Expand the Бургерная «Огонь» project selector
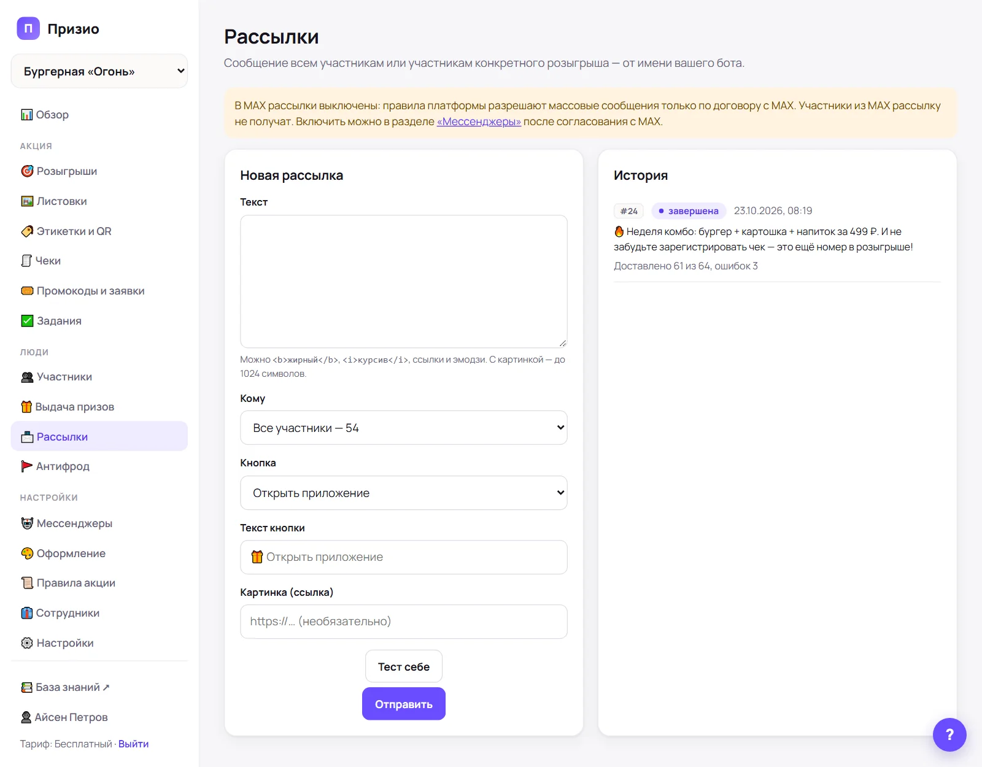The height and width of the screenshot is (767, 982). (x=99, y=71)
